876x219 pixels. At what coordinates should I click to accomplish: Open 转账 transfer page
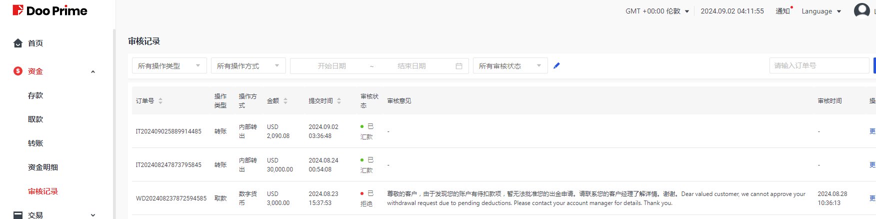click(35, 143)
